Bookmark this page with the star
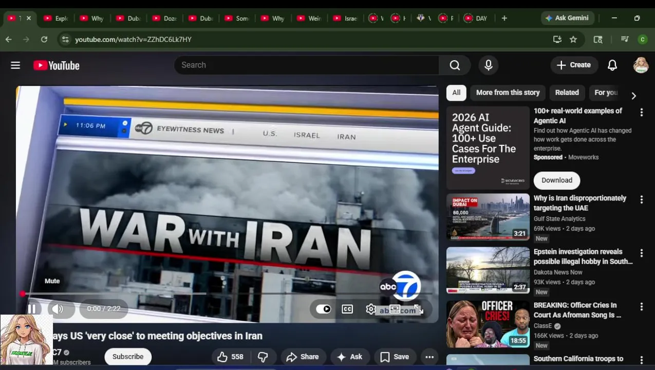 pos(573,39)
